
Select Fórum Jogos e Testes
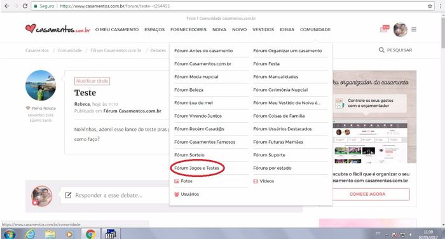(197, 168)
